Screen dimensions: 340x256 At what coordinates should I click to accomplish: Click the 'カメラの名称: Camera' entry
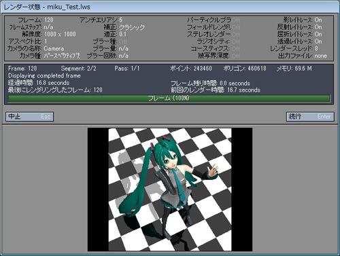point(35,48)
